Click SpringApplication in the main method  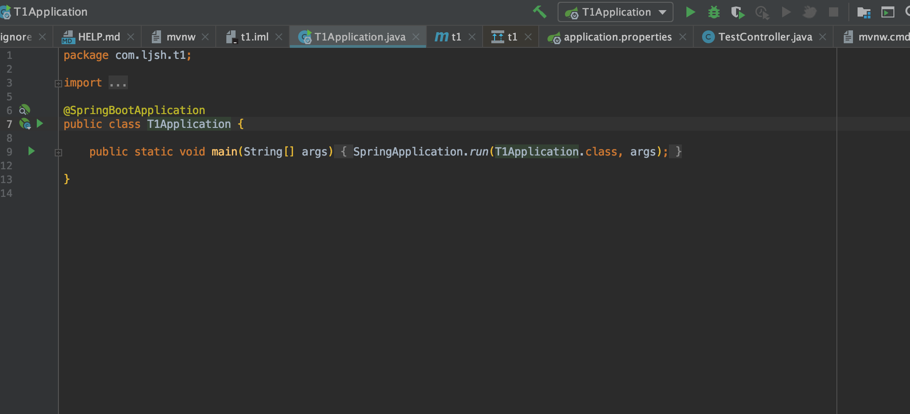[408, 152]
